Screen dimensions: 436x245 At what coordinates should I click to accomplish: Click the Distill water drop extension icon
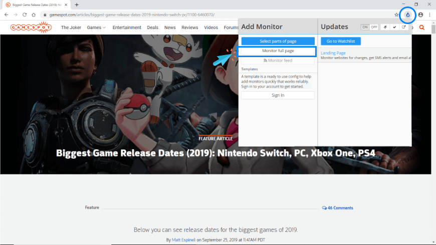point(408,15)
